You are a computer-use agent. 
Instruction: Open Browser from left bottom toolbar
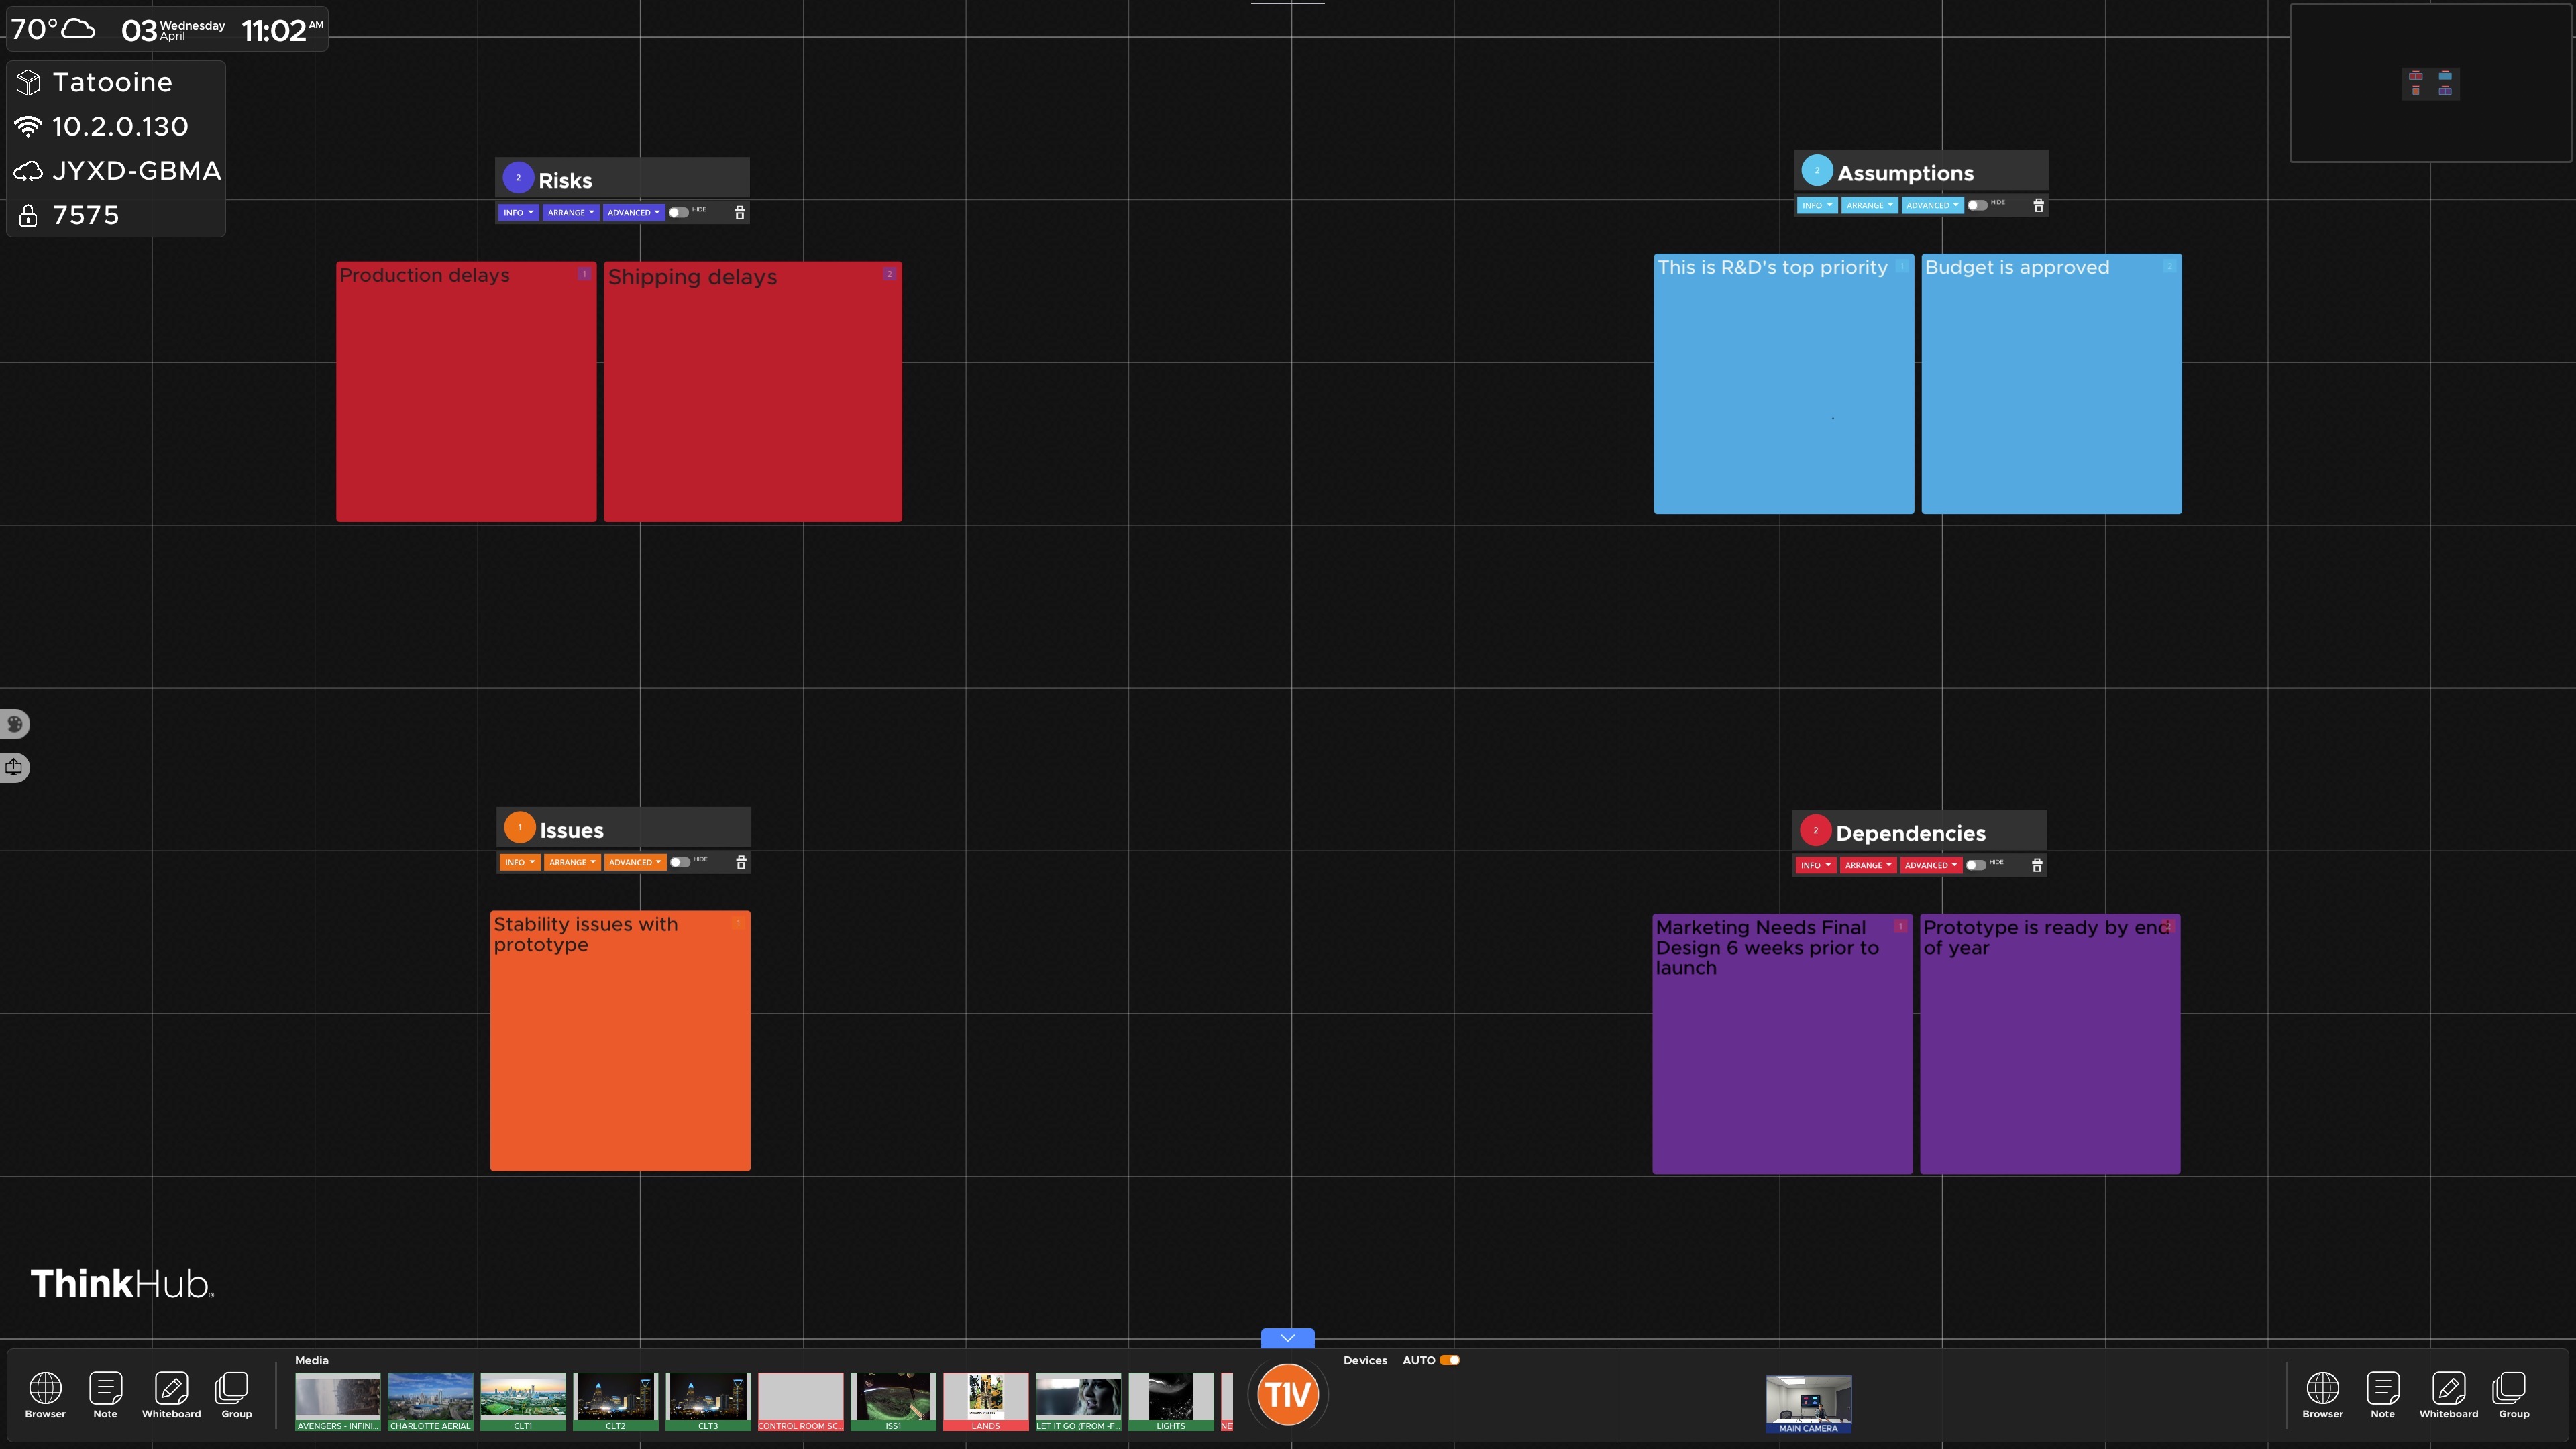pyautogui.click(x=45, y=1393)
